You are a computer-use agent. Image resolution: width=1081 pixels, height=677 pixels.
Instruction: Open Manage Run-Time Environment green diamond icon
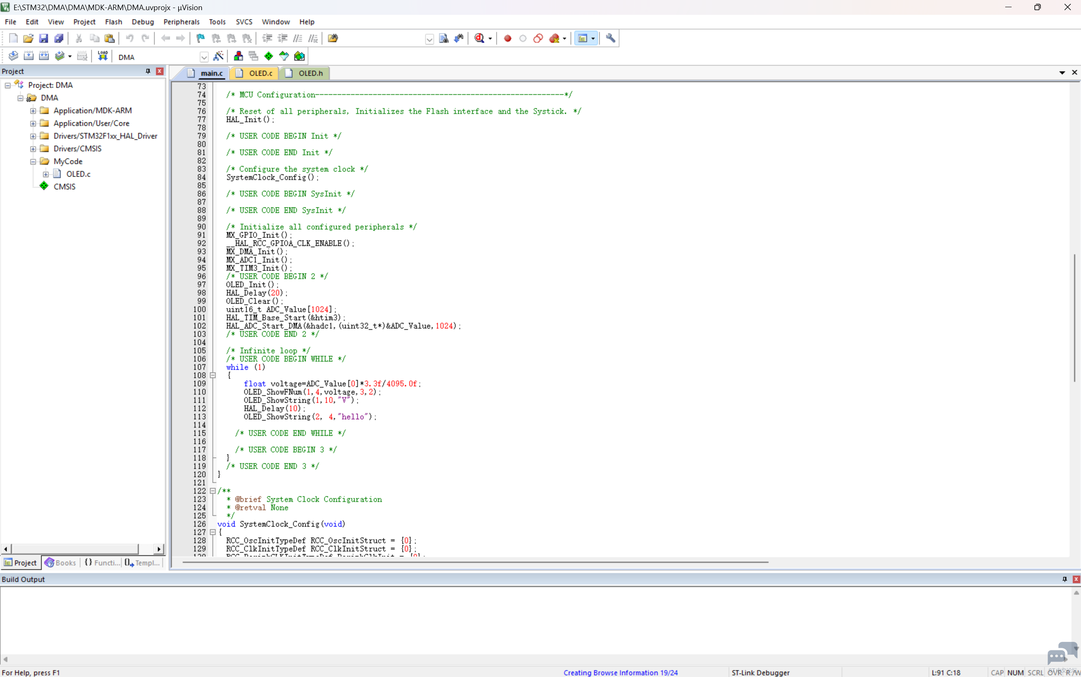pos(269,56)
